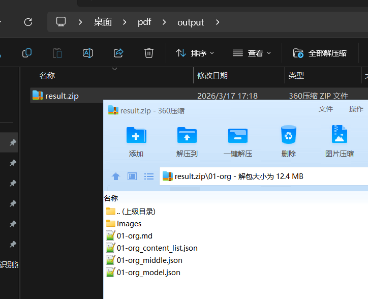Click the Explorer paste clipboard icon
This screenshot has width=368, height=299.
tap(57, 53)
